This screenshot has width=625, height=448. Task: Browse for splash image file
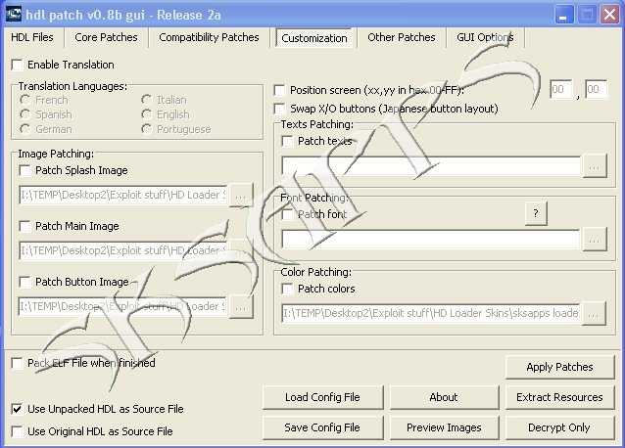click(x=241, y=196)
